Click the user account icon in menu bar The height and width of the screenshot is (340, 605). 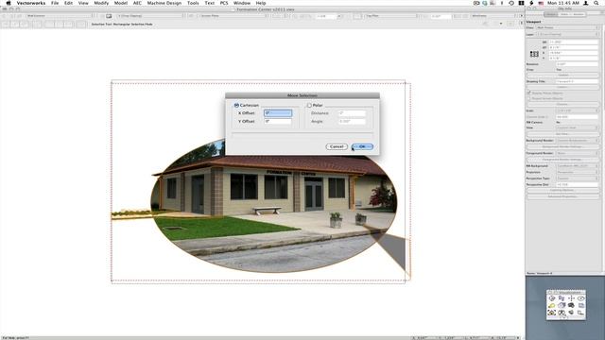tap(586, 3)
